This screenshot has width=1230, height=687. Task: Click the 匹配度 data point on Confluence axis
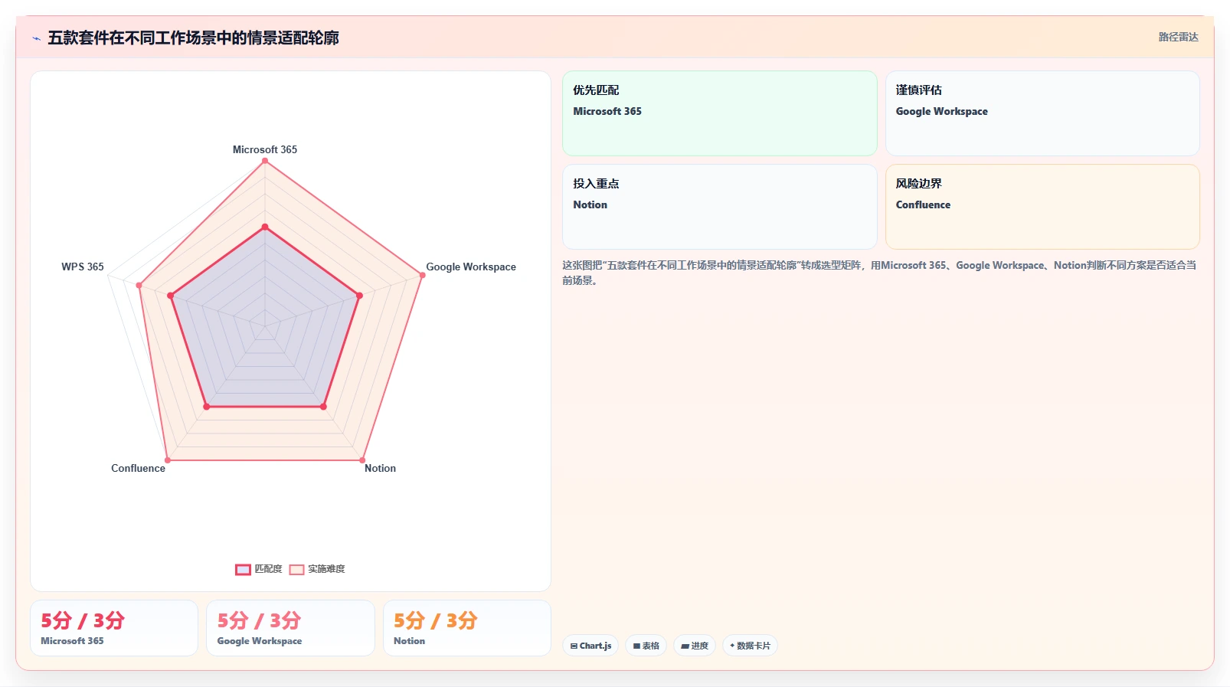click(207, 407)
